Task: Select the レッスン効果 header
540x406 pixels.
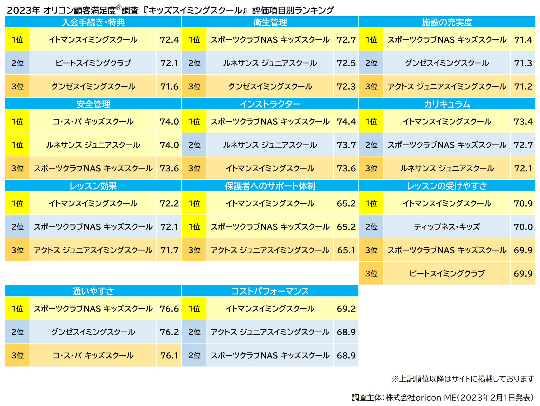Action: tap(93, 186)
